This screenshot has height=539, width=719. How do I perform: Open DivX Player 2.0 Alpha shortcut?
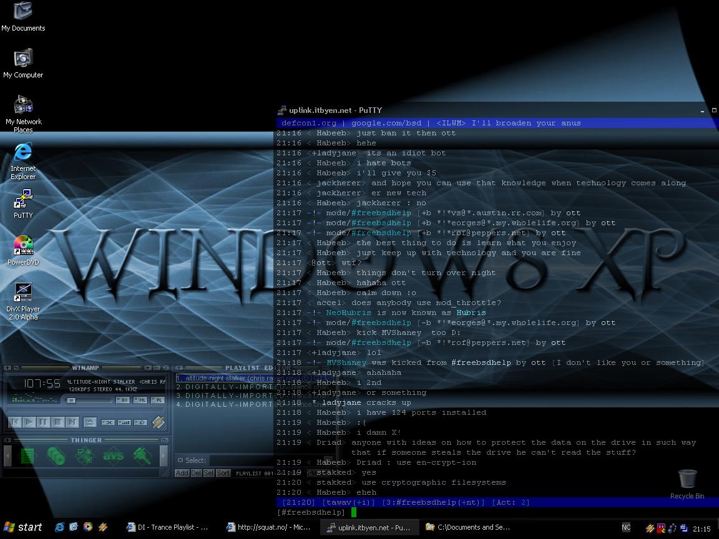(23, 301)
